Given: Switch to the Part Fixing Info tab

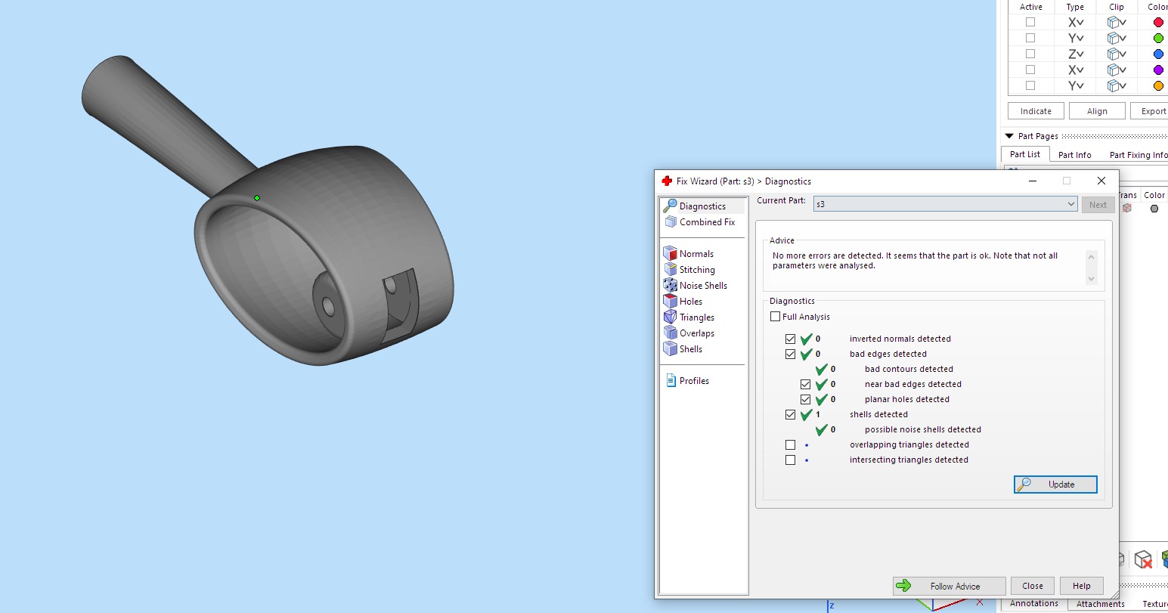Looking at the screenshot, I should tap(1139, 155).
